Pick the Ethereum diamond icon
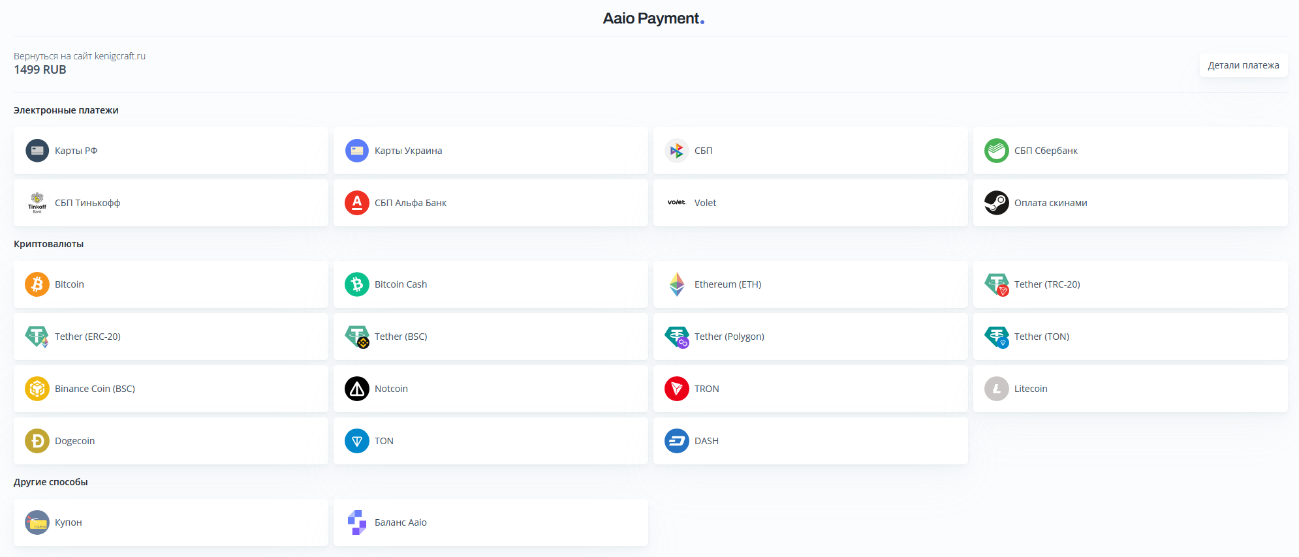Viewport: 1299px width, 557px height. (x=677, y=284)
